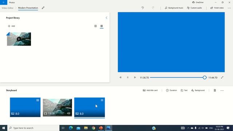Open Windows Start menu
Screen dimensions: 233x131
4,128
